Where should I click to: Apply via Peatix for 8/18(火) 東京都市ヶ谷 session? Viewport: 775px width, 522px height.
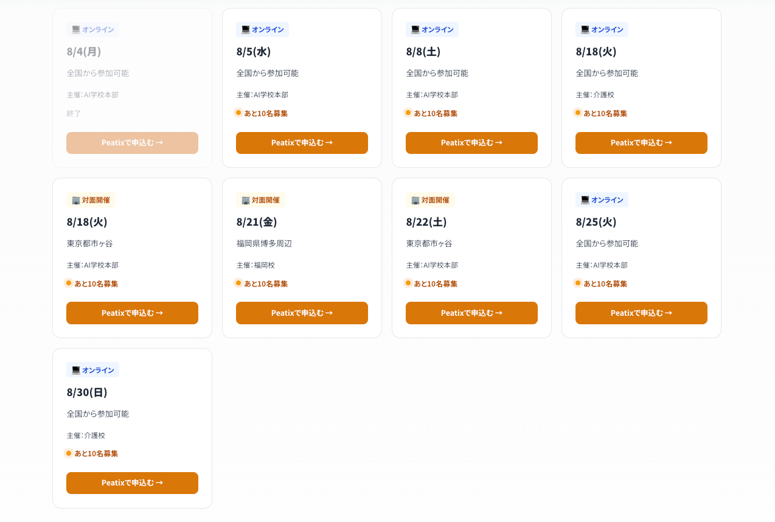coord(132,313)
